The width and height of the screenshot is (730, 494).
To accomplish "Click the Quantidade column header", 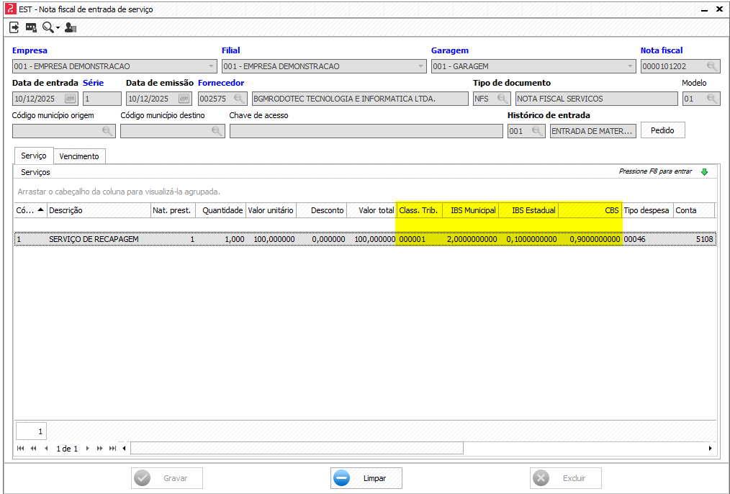I will 220,210.
